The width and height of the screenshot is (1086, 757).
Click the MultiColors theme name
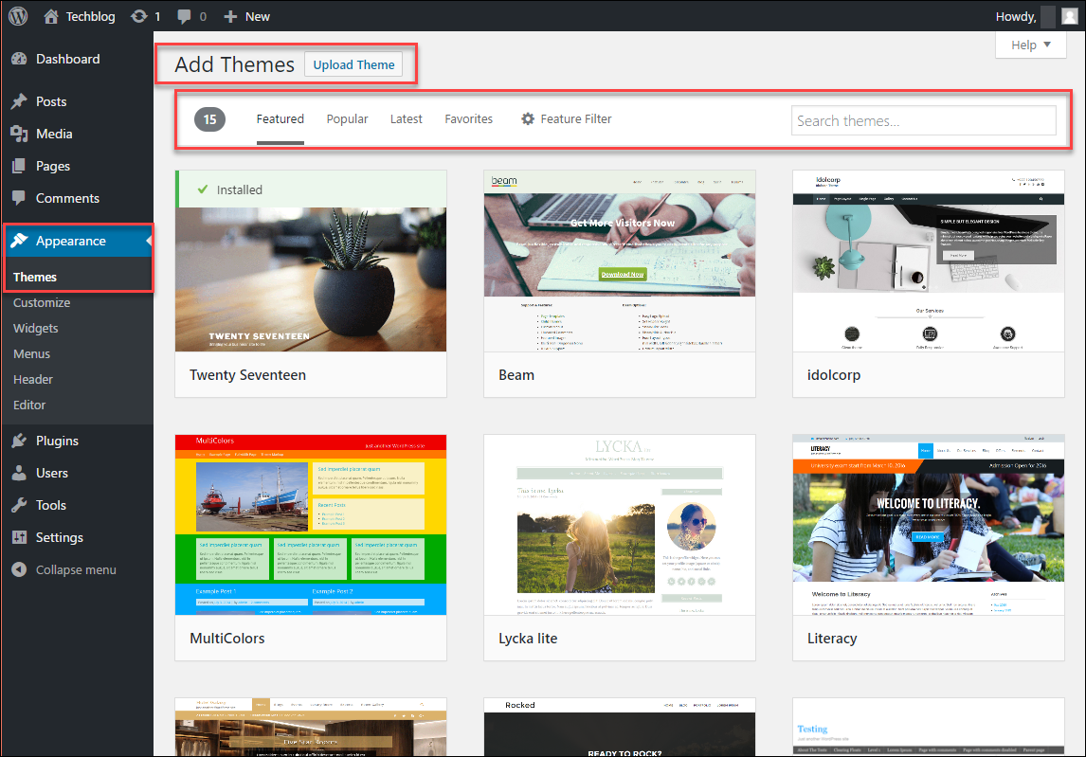(227, 638)
